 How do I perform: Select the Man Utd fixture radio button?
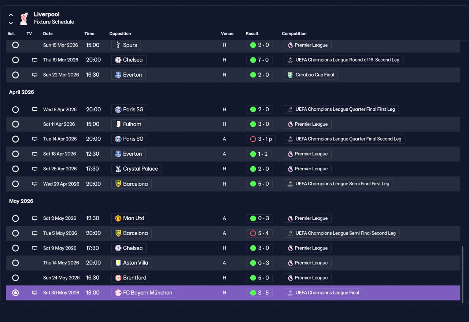(15, 218)
